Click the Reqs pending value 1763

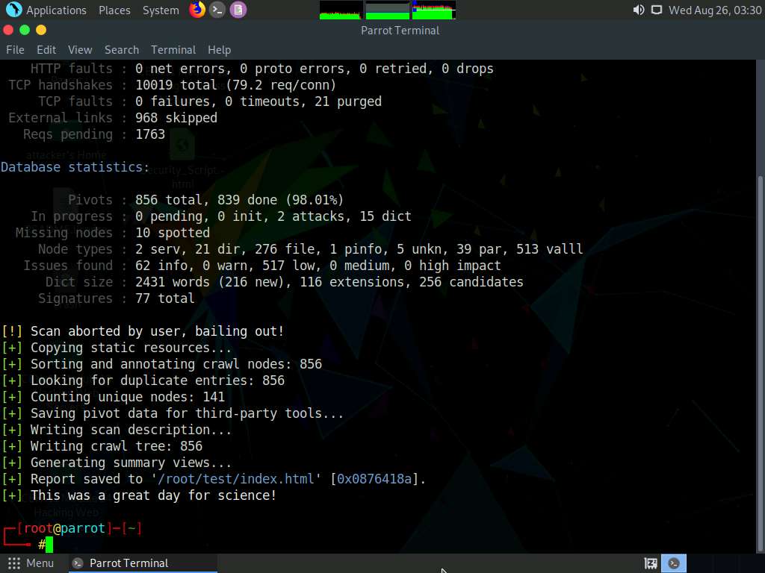pos(150,134)
